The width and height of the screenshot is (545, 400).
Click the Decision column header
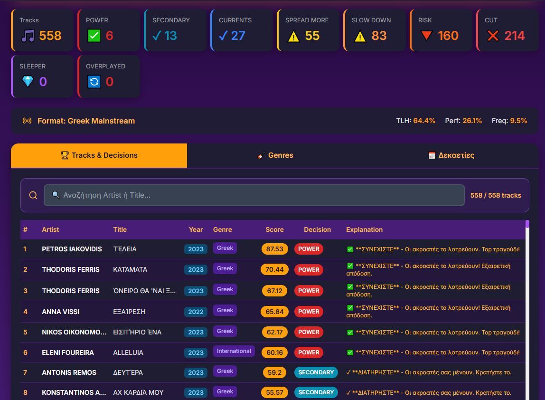tap(317, 229)
